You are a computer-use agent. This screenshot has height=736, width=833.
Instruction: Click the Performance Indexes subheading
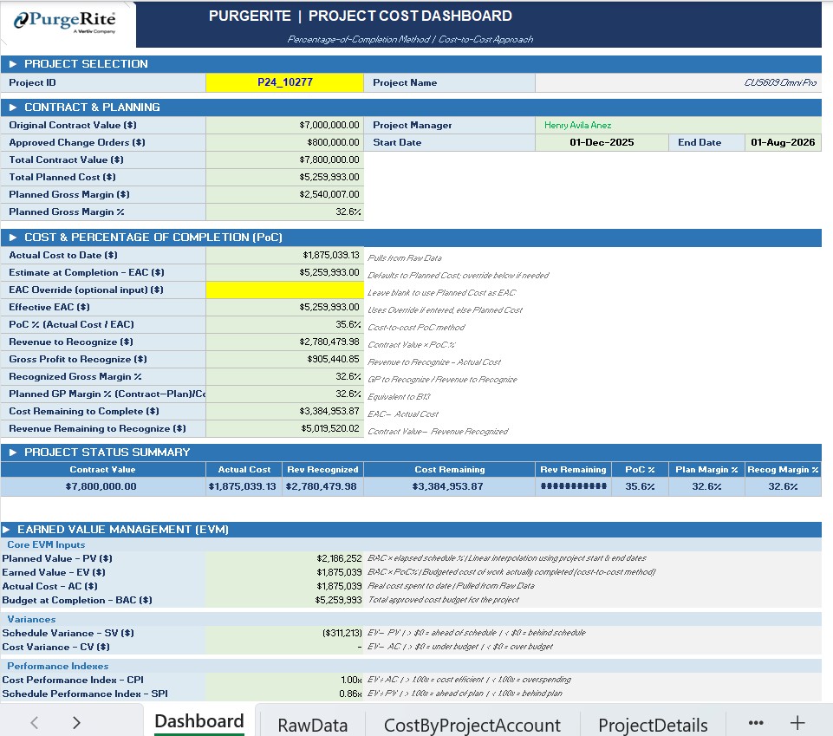(x=57, y=666)
